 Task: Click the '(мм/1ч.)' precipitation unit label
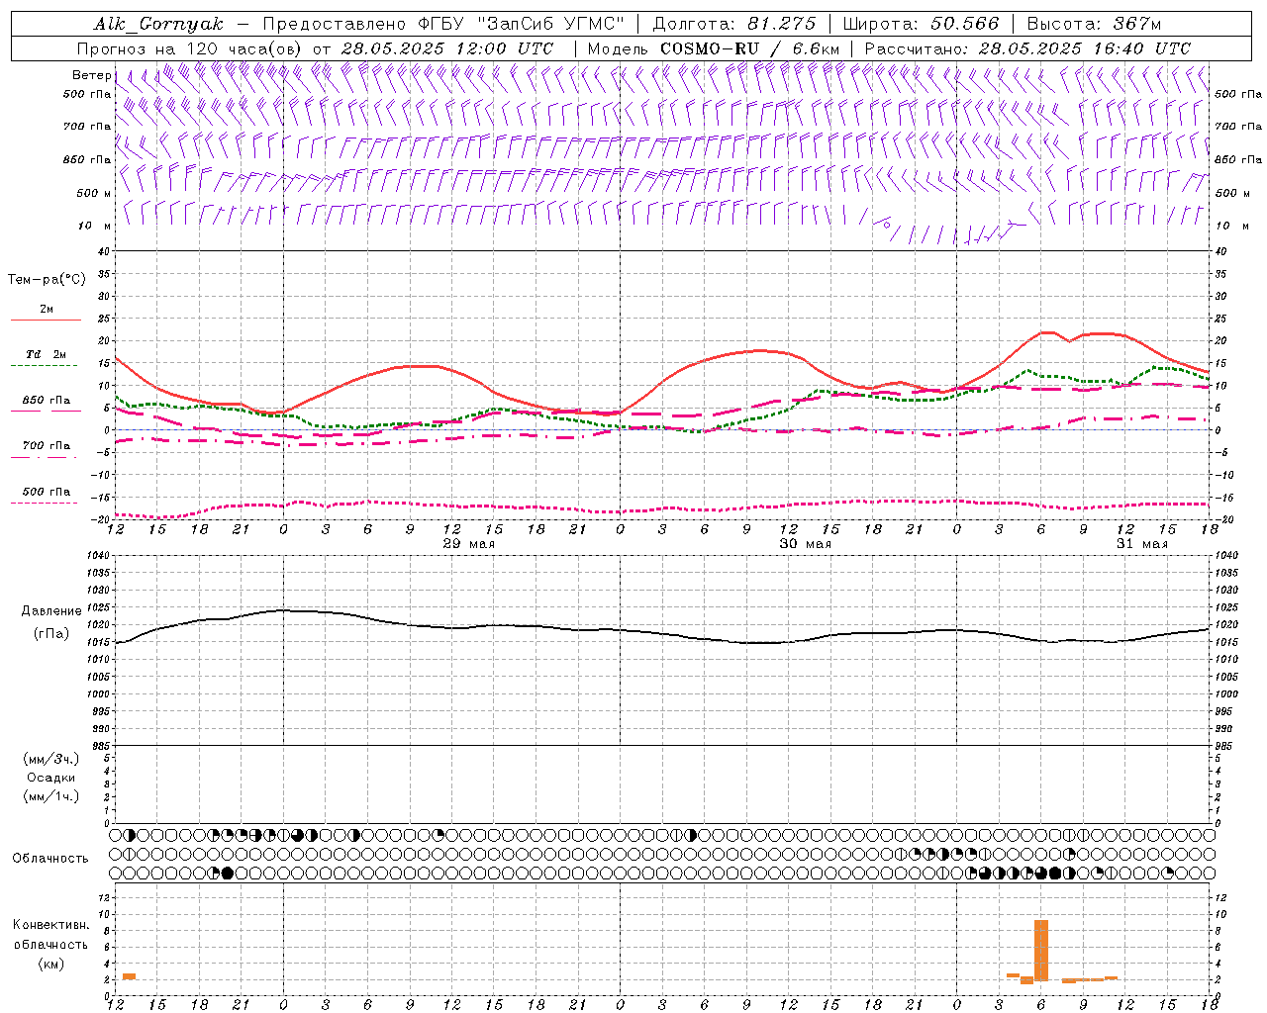[x=51, y=796]
